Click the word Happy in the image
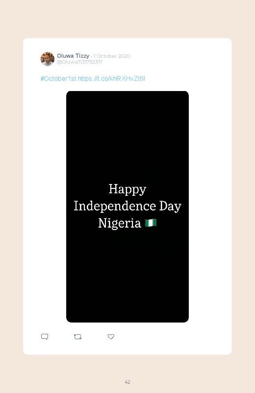The height and width of the screenshot is (393, 255). [127, 189]
